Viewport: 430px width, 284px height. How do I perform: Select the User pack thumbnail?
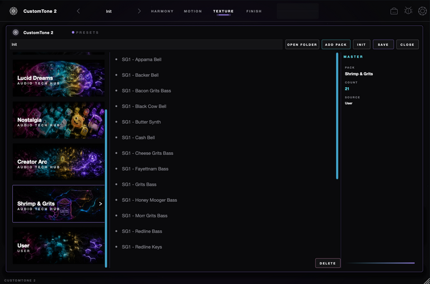(58, 245)
